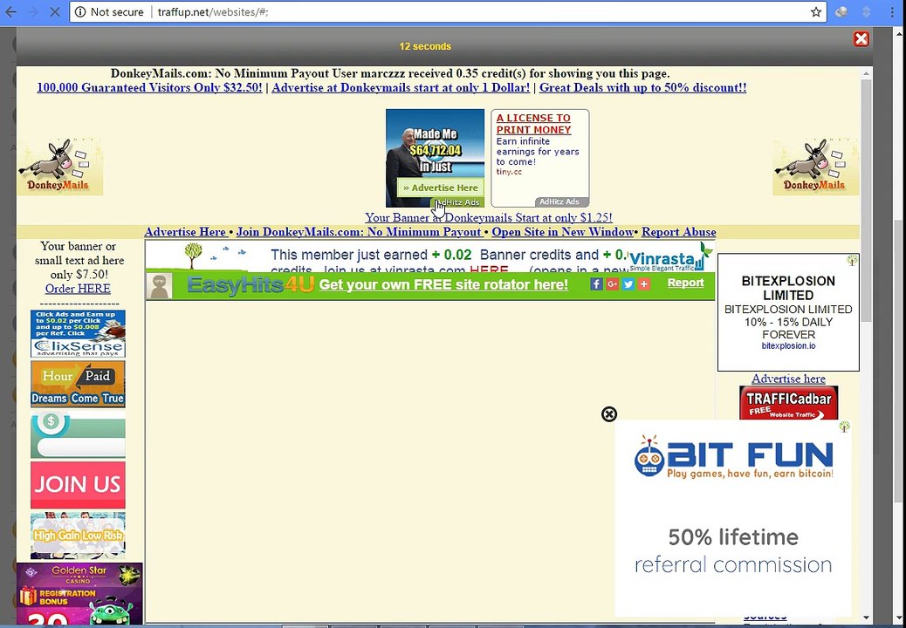Image resolution: width=906 pixels, height=628 pixels.
Task: Click 'Join DonkeyMails.com: No Minimum Payout' link
Action: 360,232
